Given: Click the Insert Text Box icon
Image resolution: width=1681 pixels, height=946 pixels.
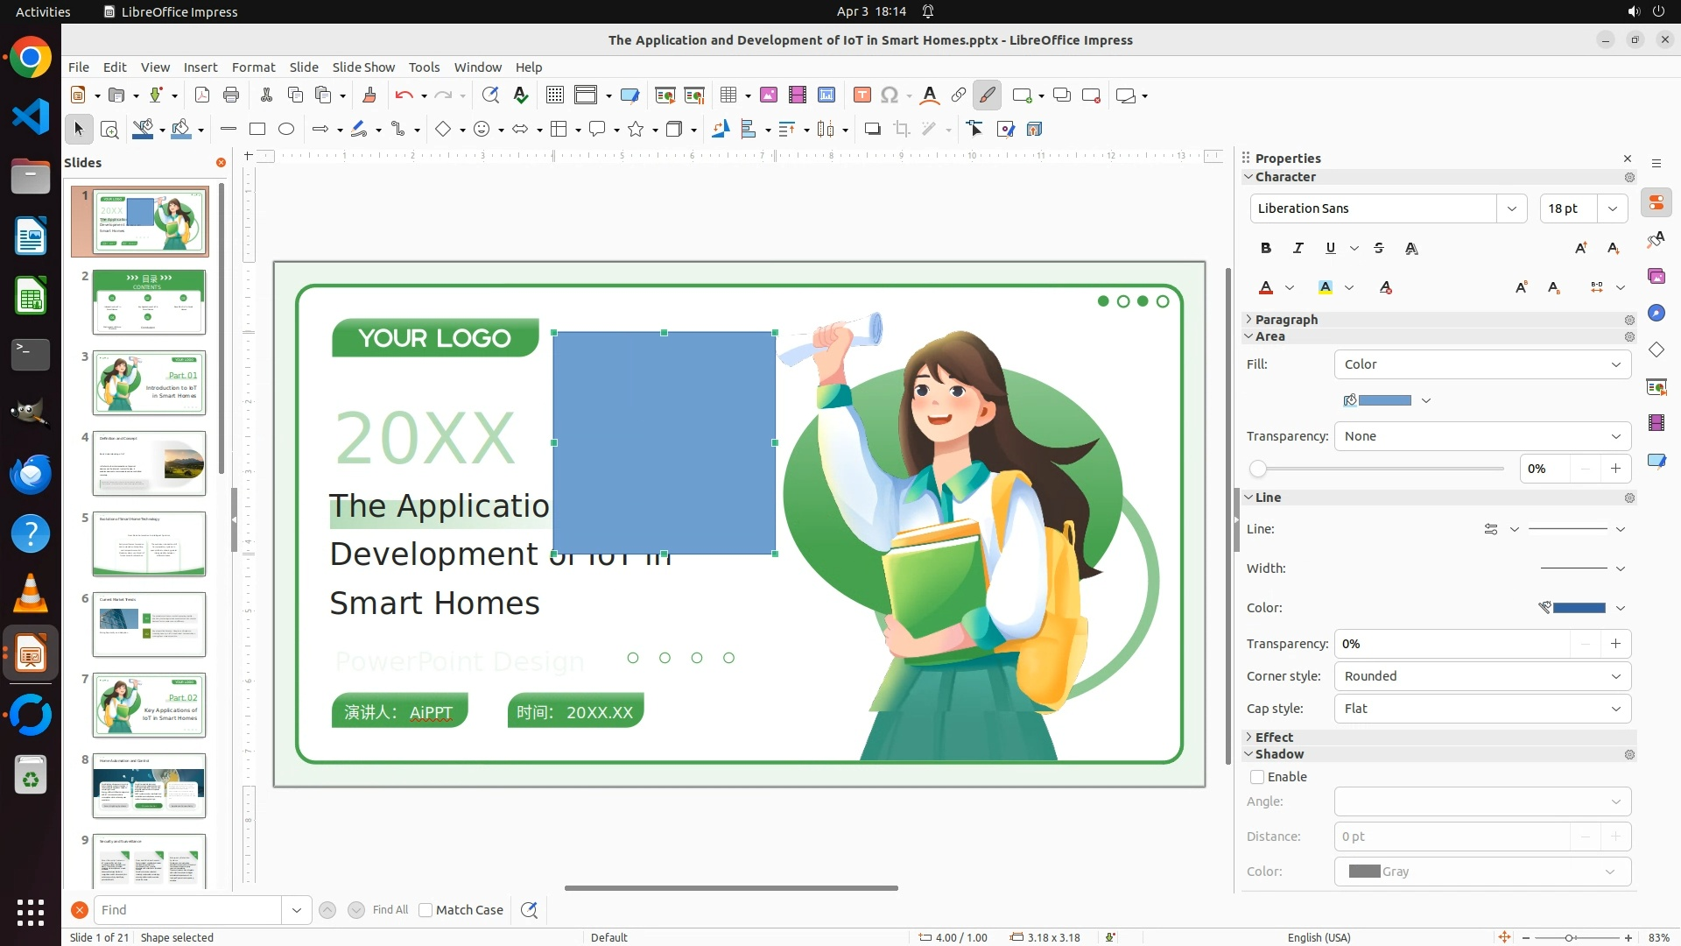Looking at the screenshot, I should tap(862, 95).
